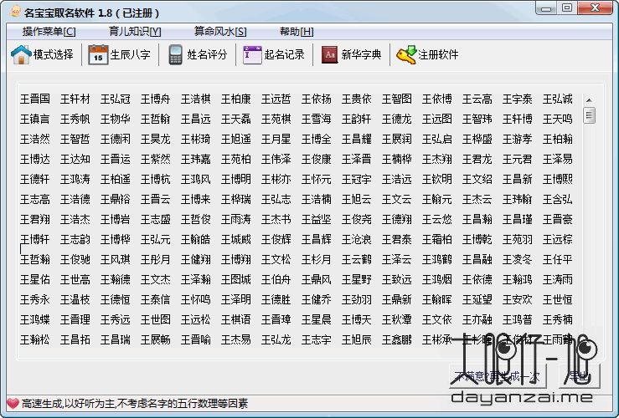Open the 生辰八字 calendar tool
Screen dimensions: 619x418
click(x=119, y=54)
